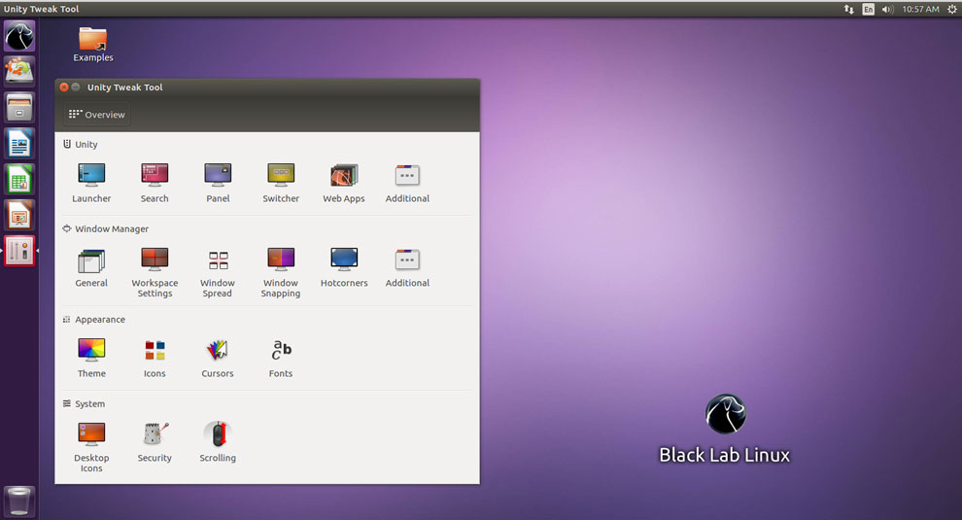Viewport: 962px width, 520px height.
Task: Launch LibreOffice Writer from the launcher
Action: click(19, 144)
